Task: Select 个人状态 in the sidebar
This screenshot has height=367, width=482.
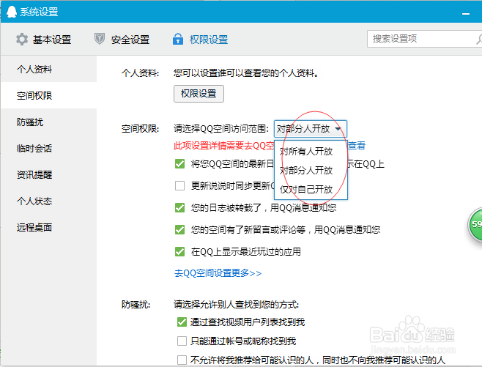Action: [x=48, y=201]
